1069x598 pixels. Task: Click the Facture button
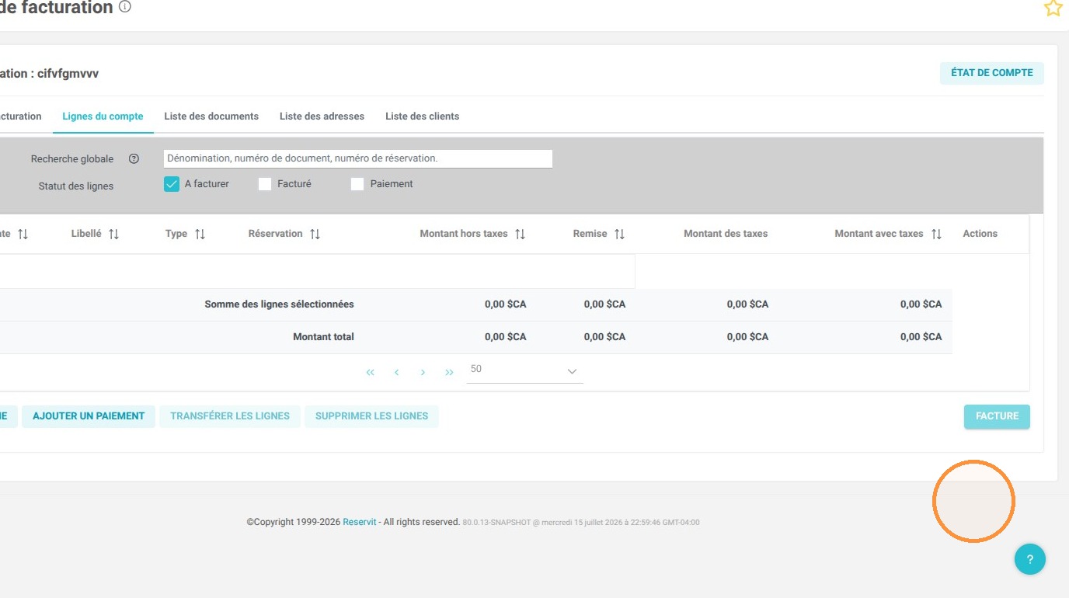coord(997,417)
